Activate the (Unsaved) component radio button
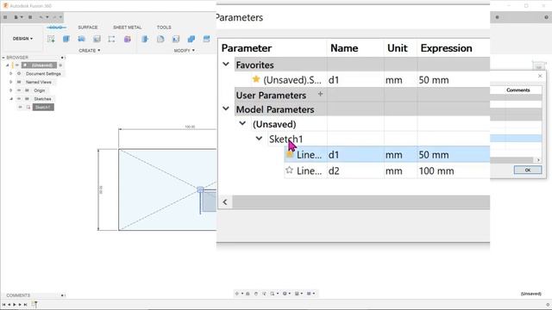 (x=60, y=65)
